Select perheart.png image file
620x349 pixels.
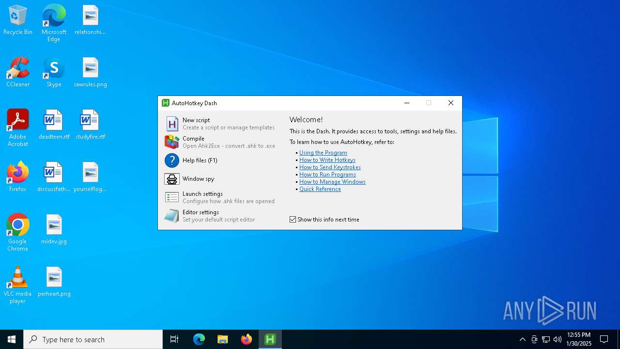[54, 282]
